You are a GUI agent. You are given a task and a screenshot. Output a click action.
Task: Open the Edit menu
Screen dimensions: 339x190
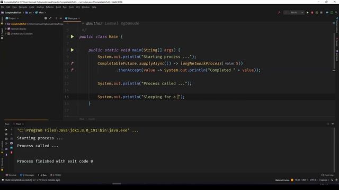tap(8, 7)
